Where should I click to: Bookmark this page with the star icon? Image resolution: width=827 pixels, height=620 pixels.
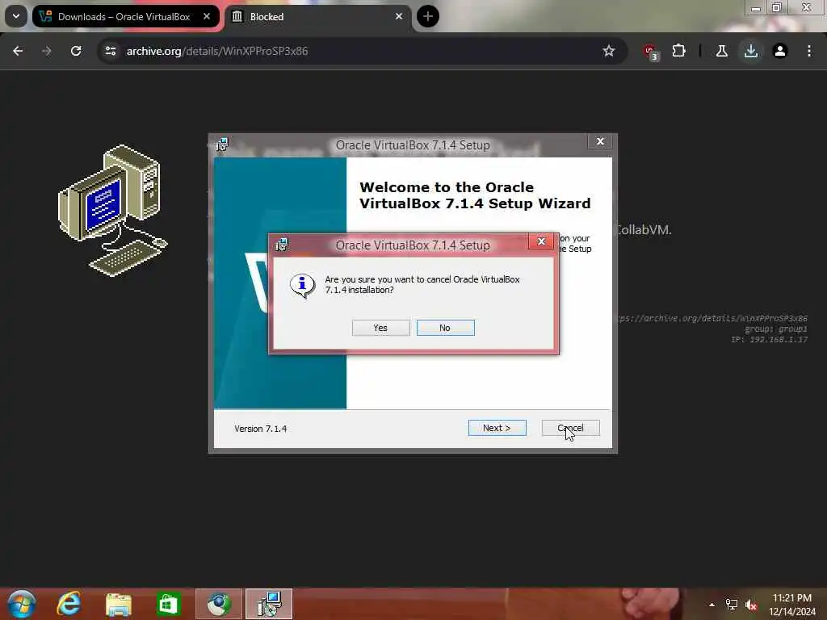(609, 51)
